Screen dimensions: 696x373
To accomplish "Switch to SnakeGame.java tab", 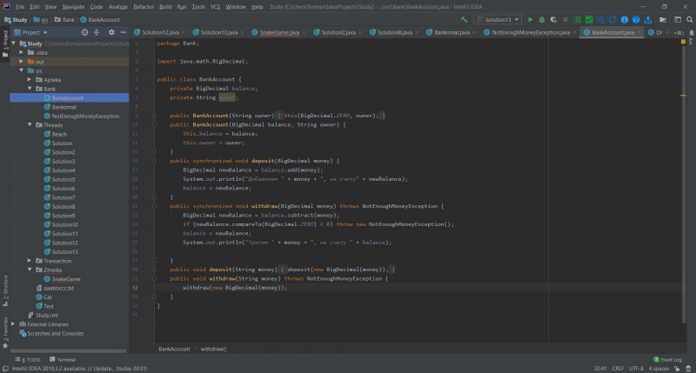I will (279, 32).
